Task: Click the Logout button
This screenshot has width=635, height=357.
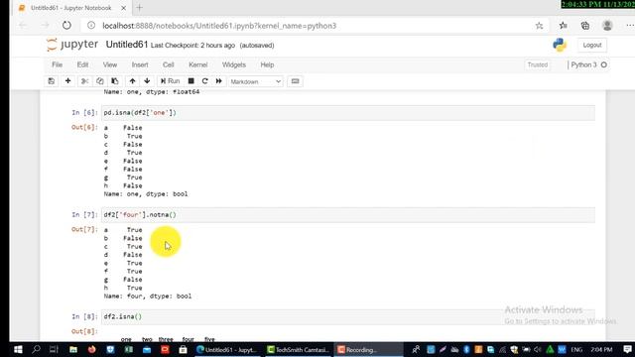Action: point(592,46)
